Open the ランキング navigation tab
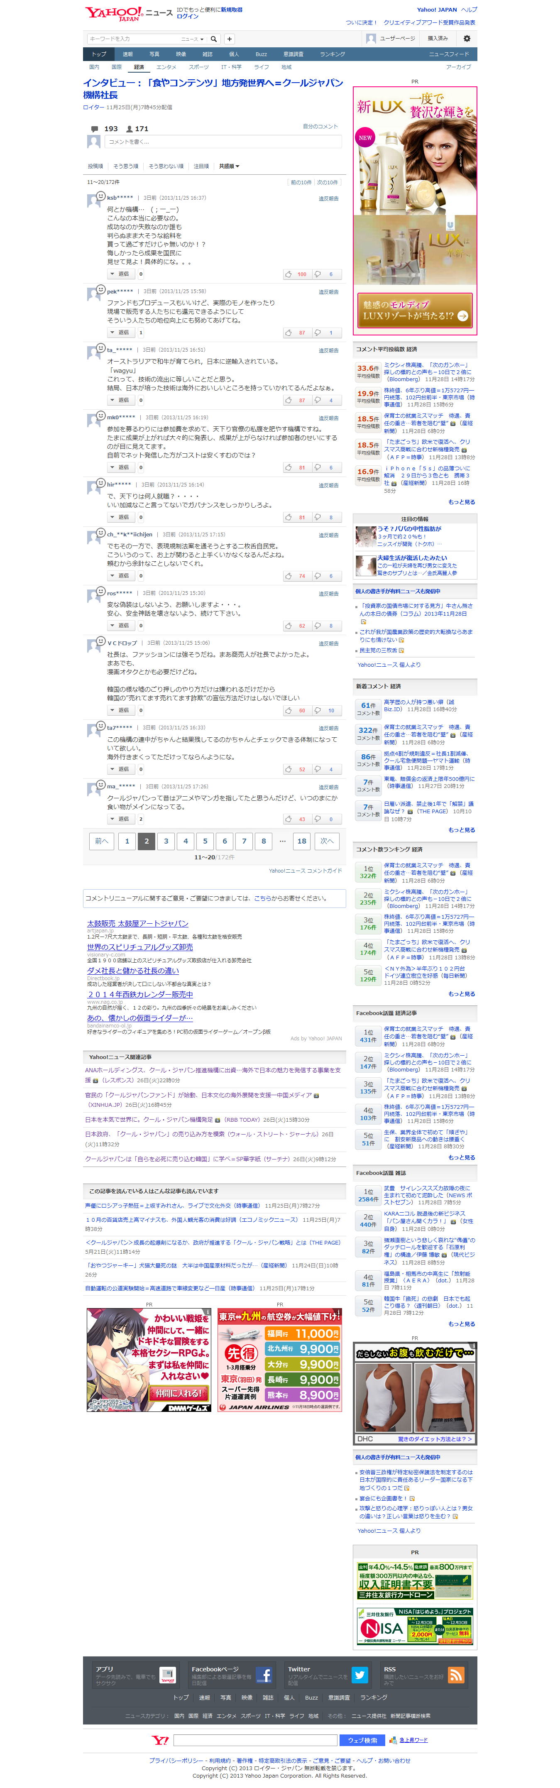The image size is (560, 1788). pyautogui.click(x=333, y=54)
